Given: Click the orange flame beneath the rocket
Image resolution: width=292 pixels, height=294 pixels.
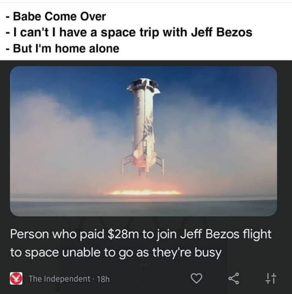Looking at the screenshot, I should (x=145, y=192).
